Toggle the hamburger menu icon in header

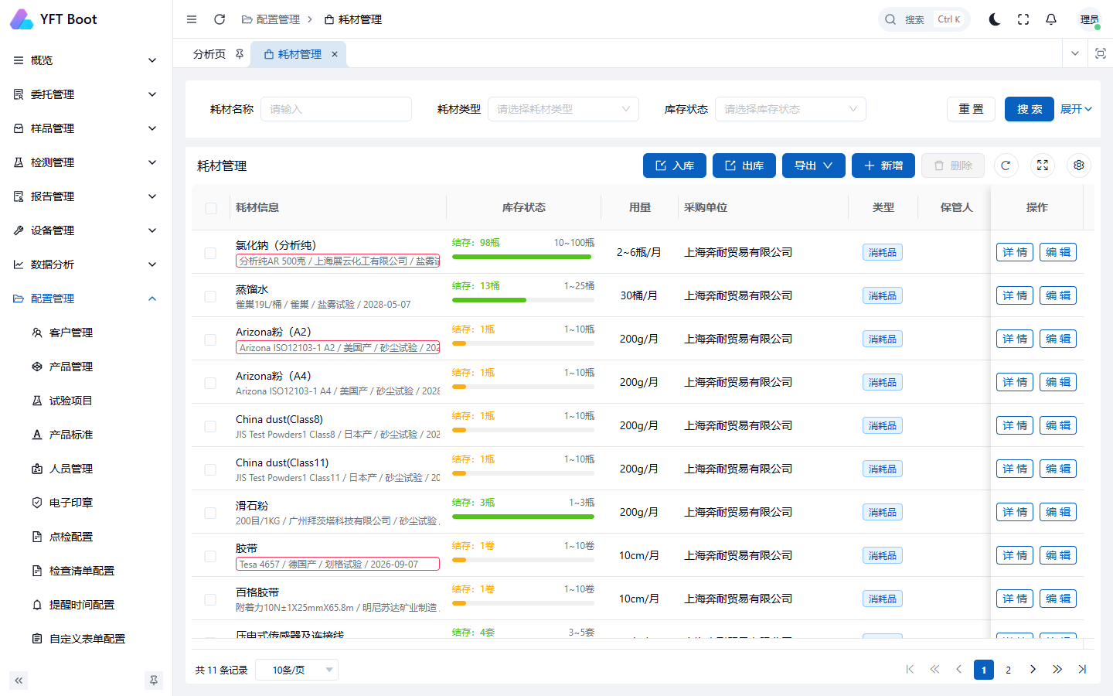[192, 19]
